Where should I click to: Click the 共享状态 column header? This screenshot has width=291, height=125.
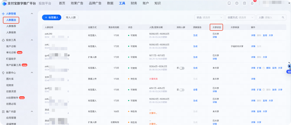click(217, 27)
